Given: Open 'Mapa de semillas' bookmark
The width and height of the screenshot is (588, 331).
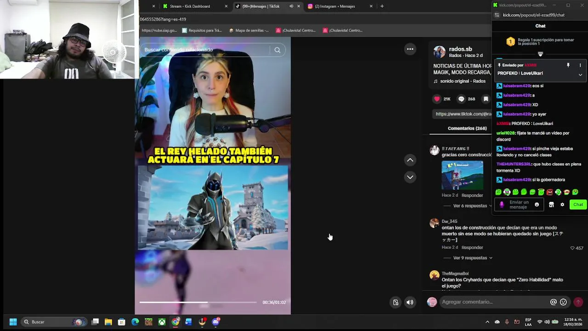Looking at the screenshot, I should [x=249, y=30].
